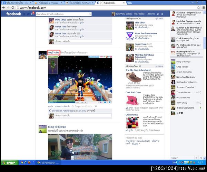Open the gear settings icon in Facebook header
The image size is (207, 172).
click(x=162, y=14)
